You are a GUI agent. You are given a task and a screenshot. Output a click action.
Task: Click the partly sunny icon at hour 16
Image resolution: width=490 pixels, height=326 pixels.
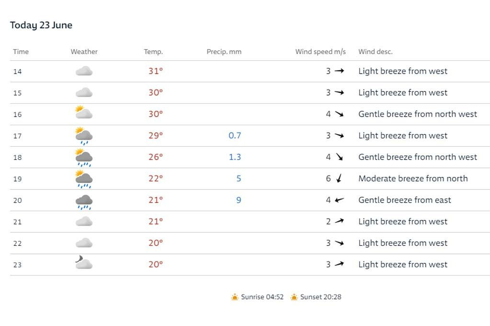coord(84,113)
